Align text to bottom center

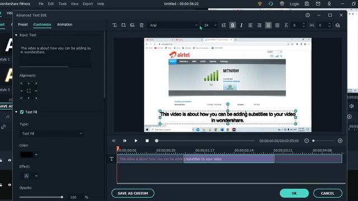pos(29,98)
